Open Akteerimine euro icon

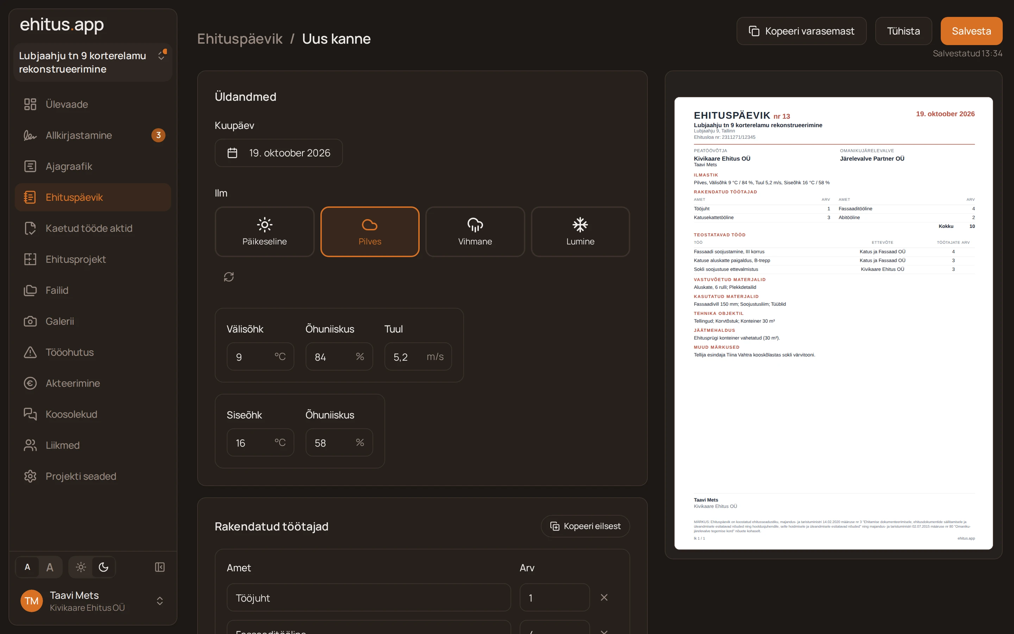pyautogui.click(x=30, y=383)
